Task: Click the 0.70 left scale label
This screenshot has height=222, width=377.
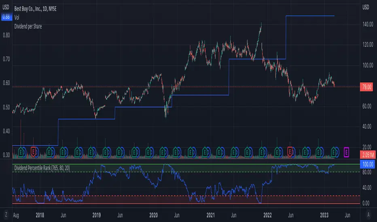Action: (x=6, y=59)
